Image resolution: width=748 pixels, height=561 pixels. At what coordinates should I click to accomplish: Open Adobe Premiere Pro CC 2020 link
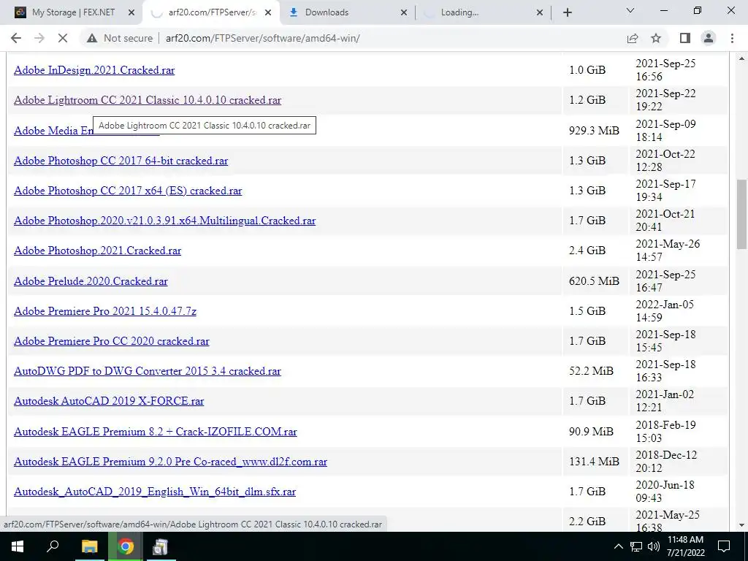(x=112, y=341)
